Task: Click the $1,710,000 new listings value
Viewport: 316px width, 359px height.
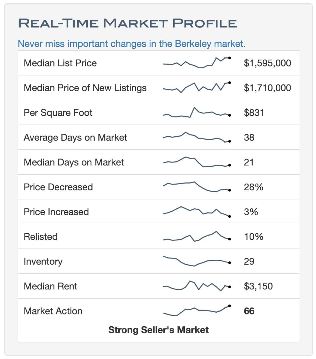Action: click(x=267, y=88)
